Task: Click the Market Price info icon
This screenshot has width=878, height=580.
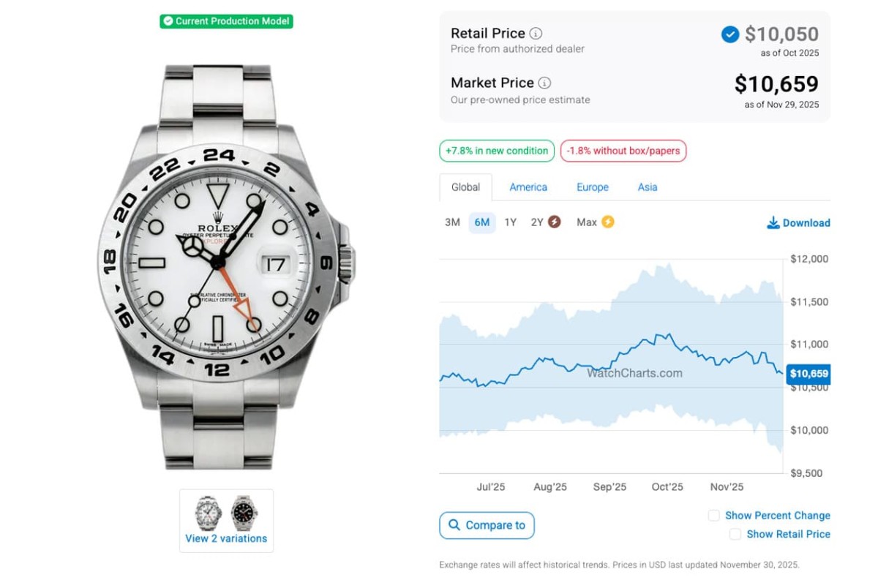Action: tap(545, 83)
